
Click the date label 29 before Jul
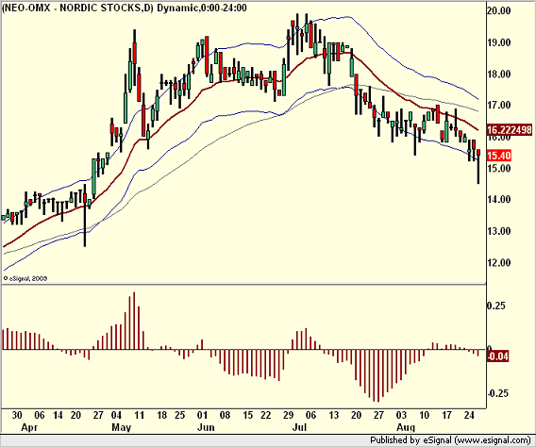pyautogui.click(x=288, y=415)
